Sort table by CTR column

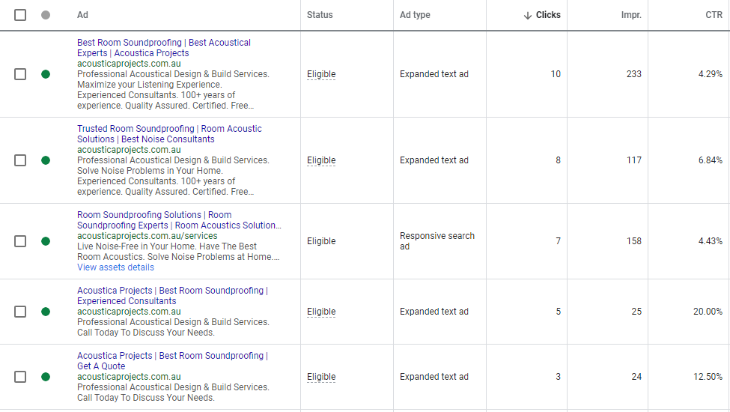click(x=714, y=15)
